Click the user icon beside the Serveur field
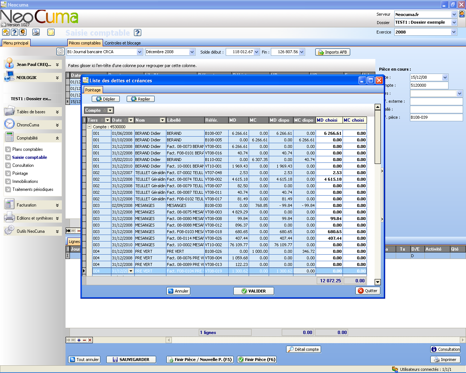Screen dimensions: 466x373 pyautogui.click(x=462, y=14)
